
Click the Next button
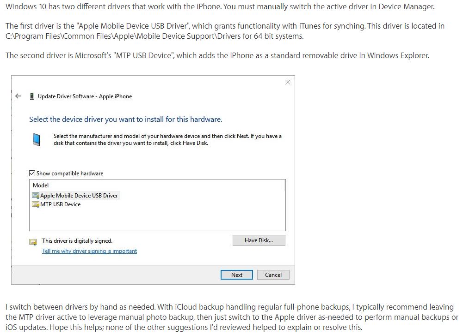[x=236, y=275]
